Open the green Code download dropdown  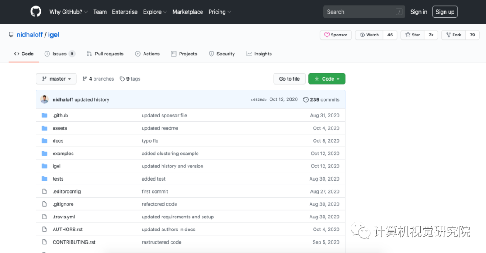pyautogui.click(x=327, y=79)
